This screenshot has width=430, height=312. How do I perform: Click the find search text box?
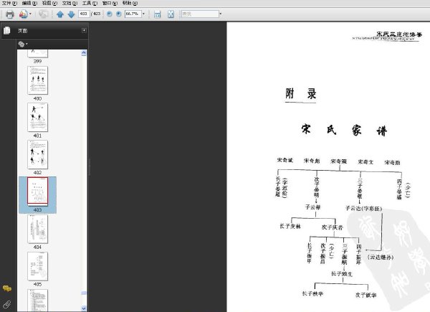200,14
